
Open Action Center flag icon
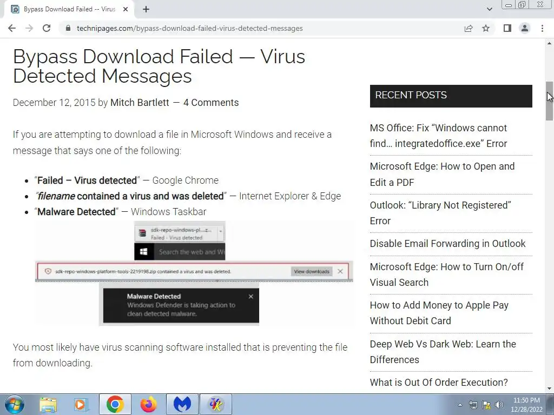[x=486, y=405]
